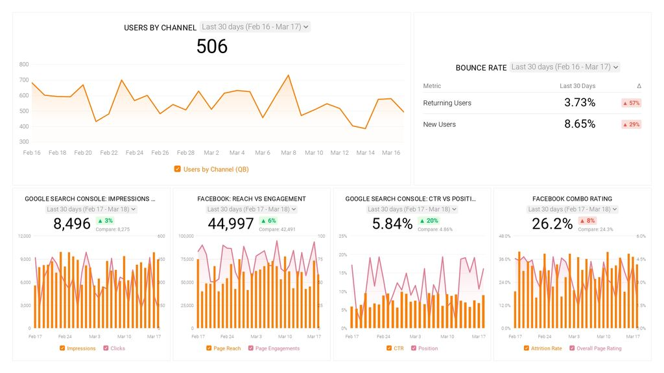Toggle the Page Reach series checkbox
664x373 pixels.
point(209,348)
